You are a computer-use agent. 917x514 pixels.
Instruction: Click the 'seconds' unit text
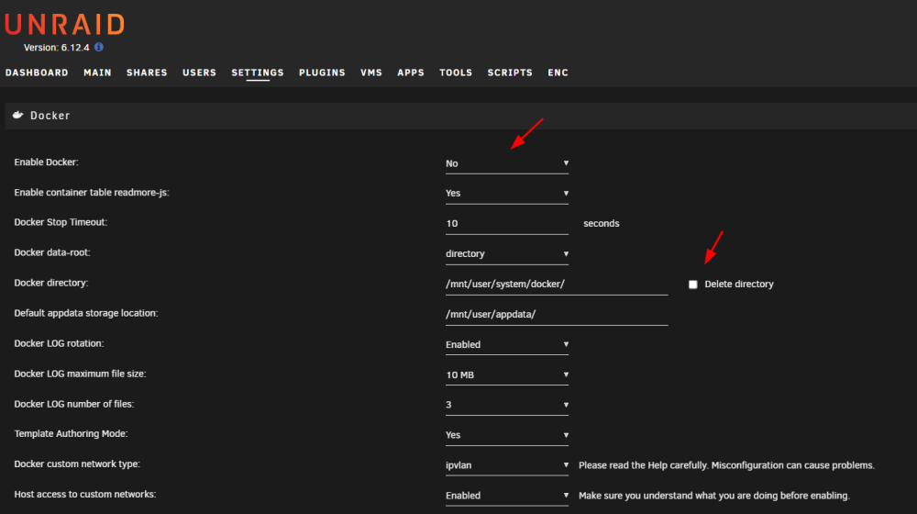(602, 224)
